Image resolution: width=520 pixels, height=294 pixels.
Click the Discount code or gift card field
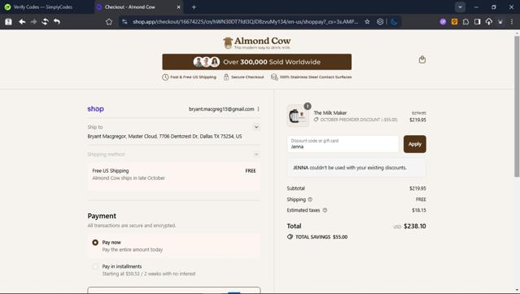tap(343, 144)
